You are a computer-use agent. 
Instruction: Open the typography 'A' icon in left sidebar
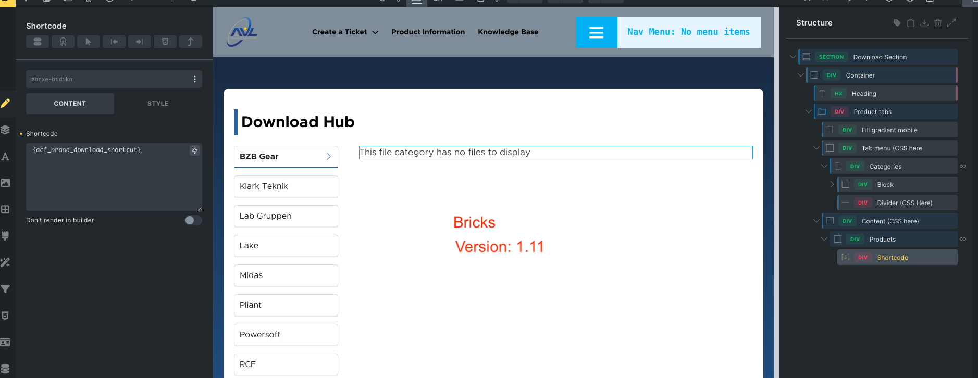[5, 156]
